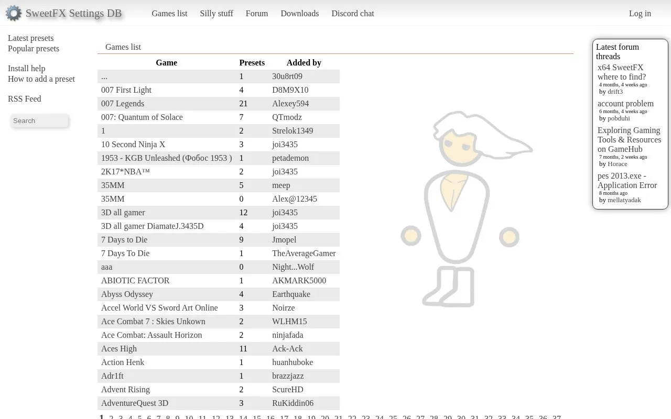The image size is (671, 419).
Task: Open the account problem forum thread
Action: pyautogui.click(x=625, y=104)
